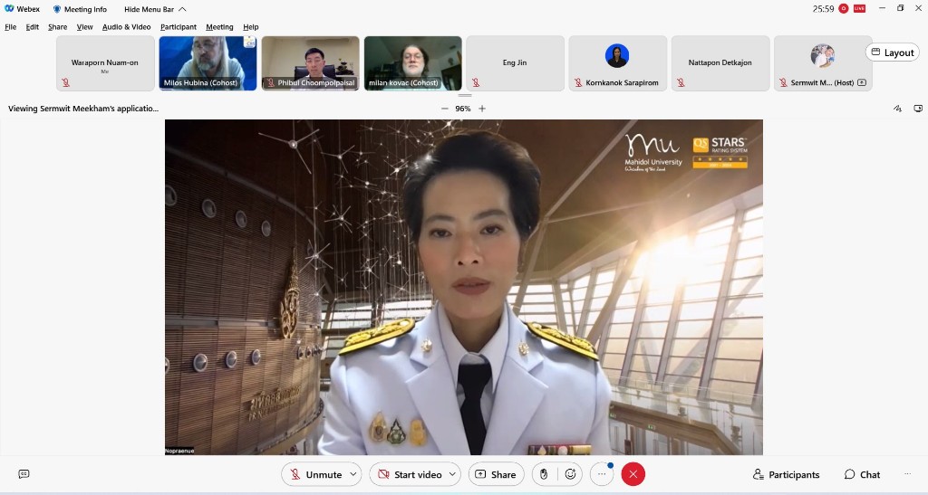928x495 pixels.
Task: Open the Help menu
Action: pyautogui.click(x=251, y=27)
